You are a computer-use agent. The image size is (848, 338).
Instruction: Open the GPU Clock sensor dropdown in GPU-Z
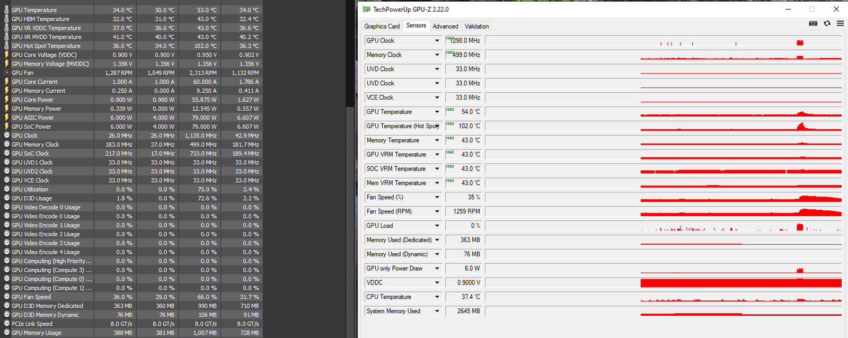click(x=437, y=41)
